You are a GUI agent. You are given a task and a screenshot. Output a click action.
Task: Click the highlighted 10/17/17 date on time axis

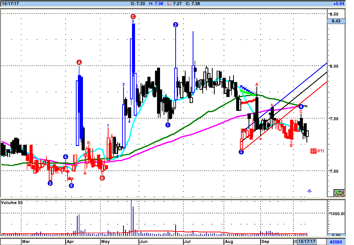(307, 241)
